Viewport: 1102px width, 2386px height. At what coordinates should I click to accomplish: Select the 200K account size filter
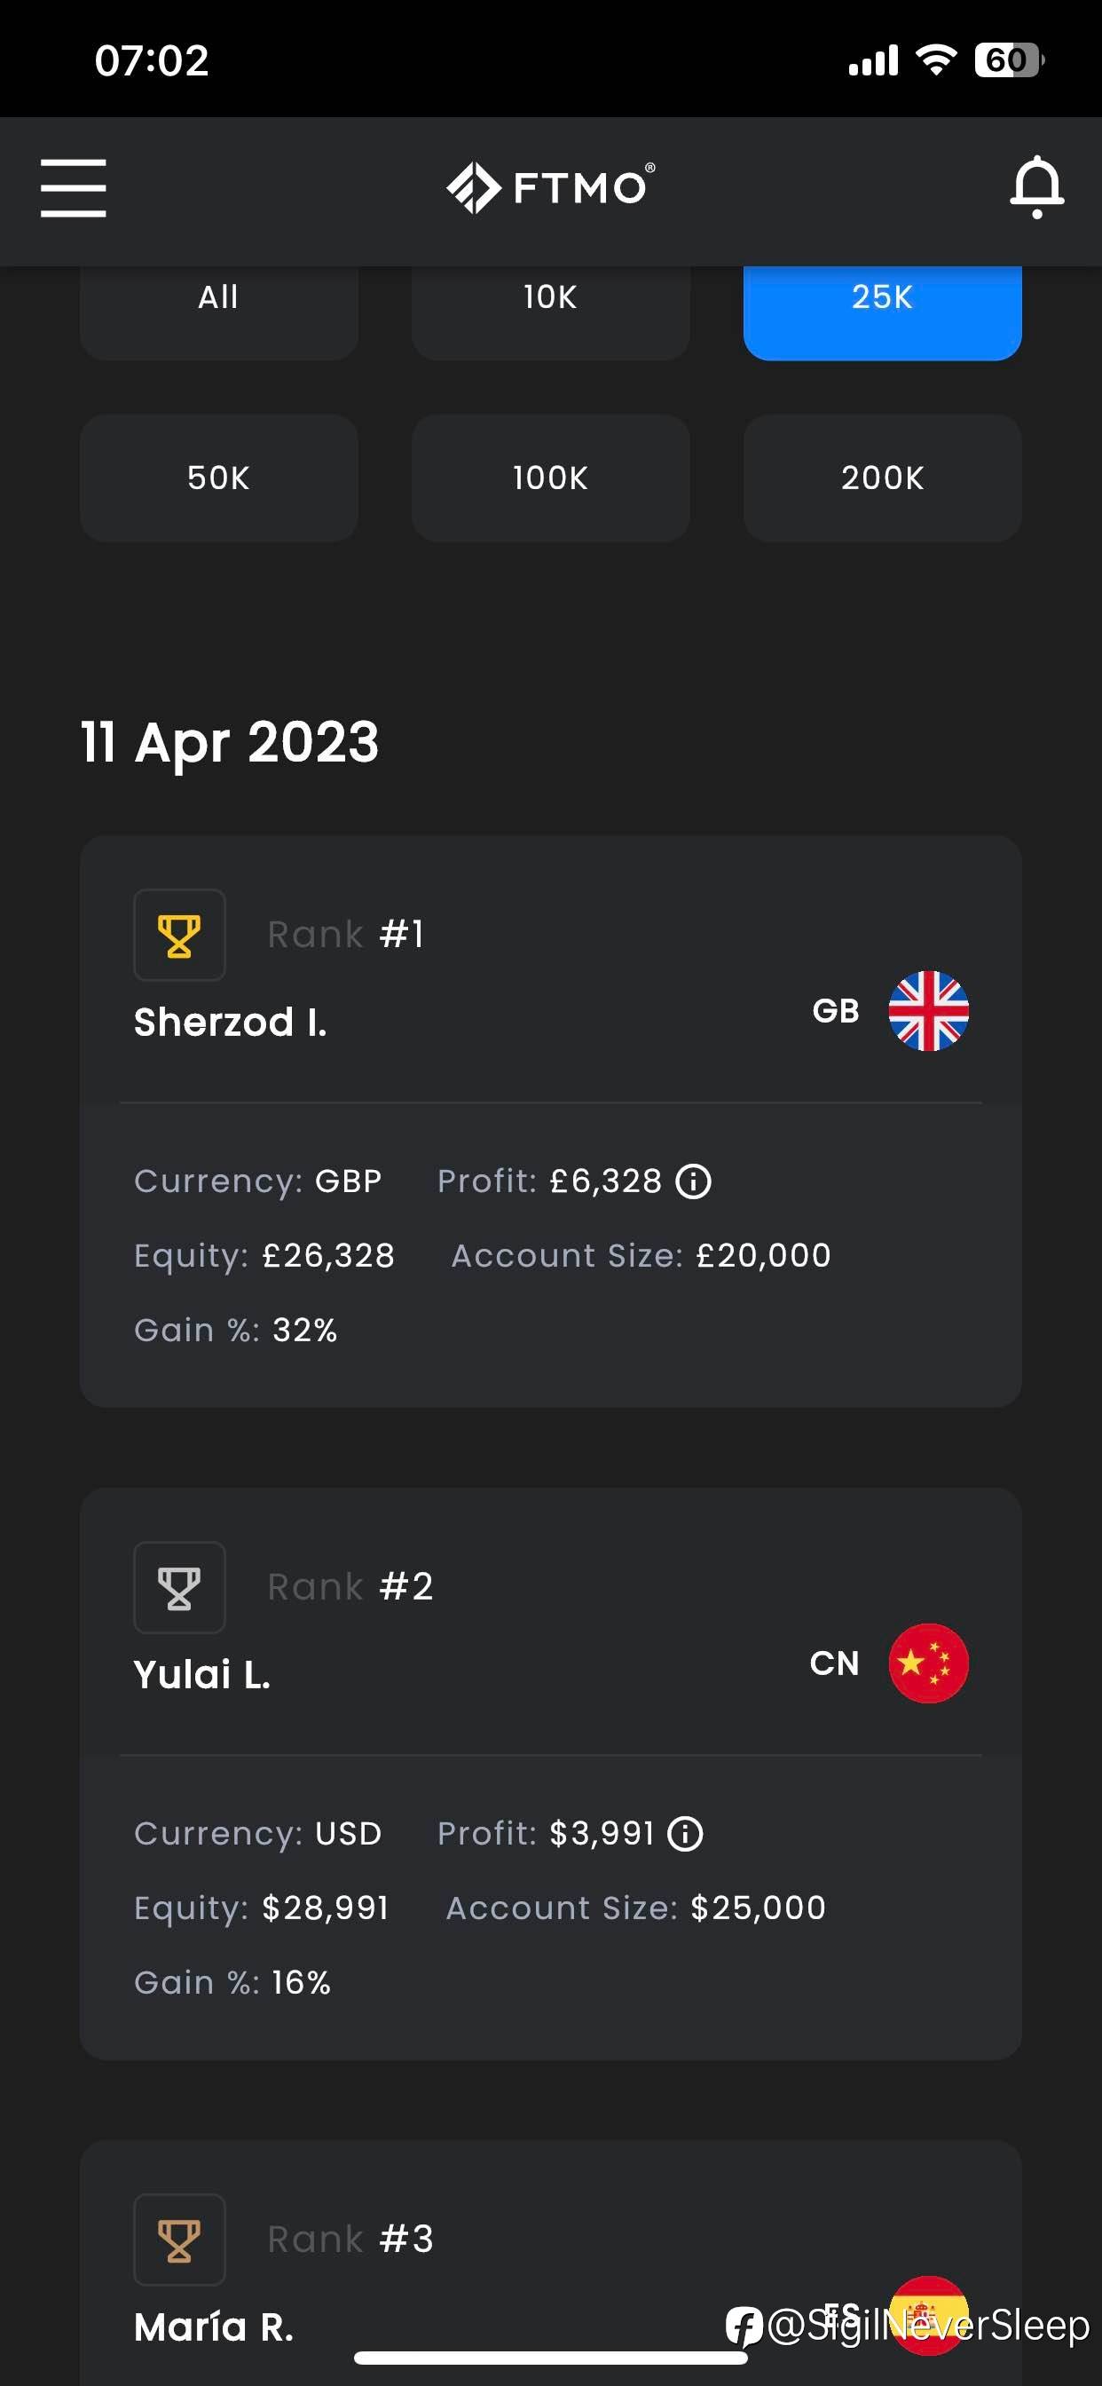(883, 478)
